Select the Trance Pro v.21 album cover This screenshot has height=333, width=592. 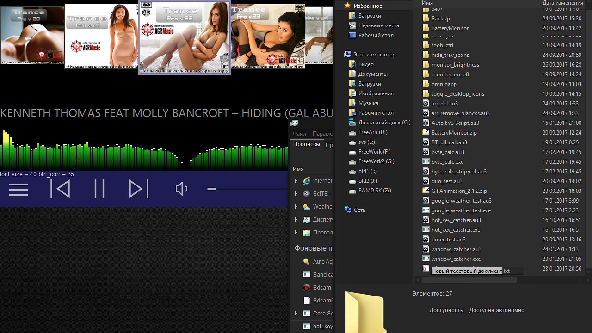[101, 37]
